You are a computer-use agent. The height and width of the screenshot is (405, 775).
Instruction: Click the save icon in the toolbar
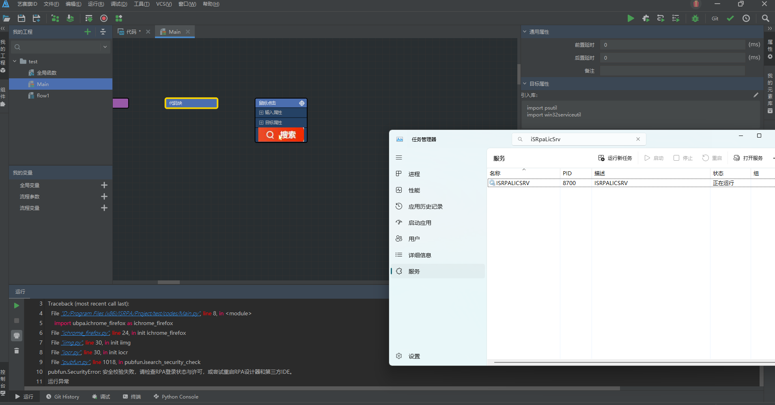pos(22,18)
